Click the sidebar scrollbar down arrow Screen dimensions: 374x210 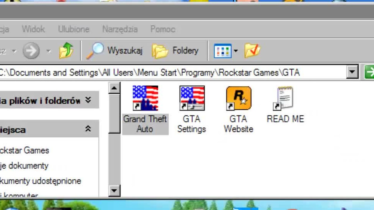pyautogui.click(x=114, y=191)
